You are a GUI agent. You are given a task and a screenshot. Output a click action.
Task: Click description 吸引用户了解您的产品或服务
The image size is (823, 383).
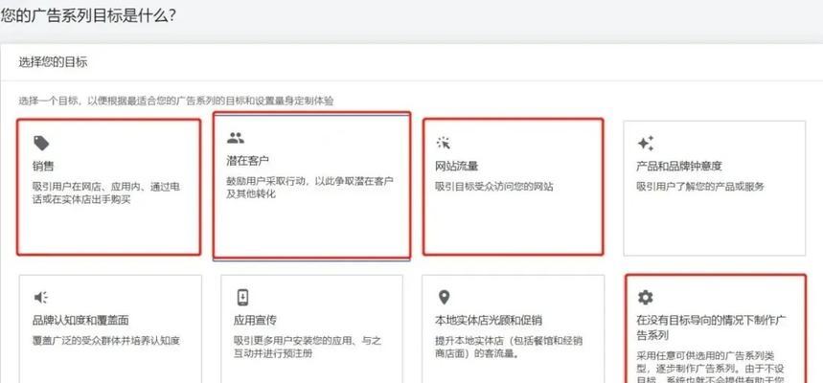click(700, 187)
